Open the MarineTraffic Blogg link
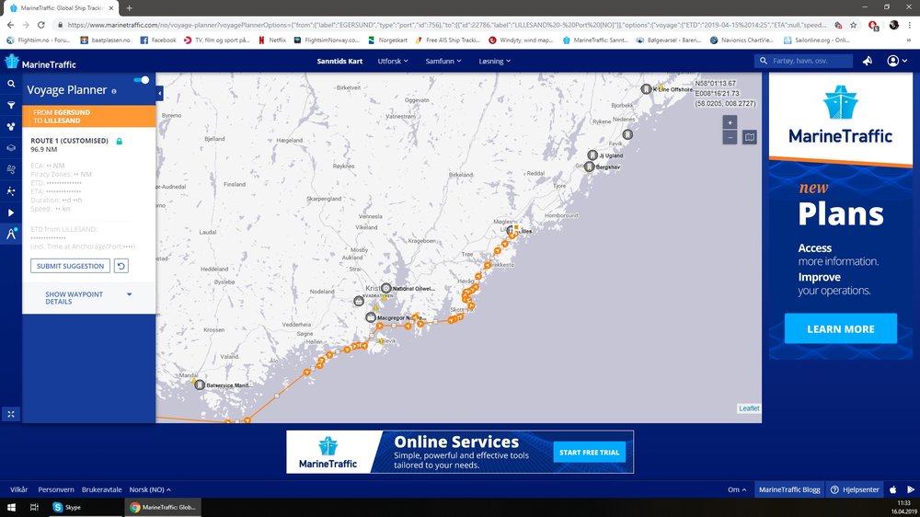920x517 pixels. [789, 489]
